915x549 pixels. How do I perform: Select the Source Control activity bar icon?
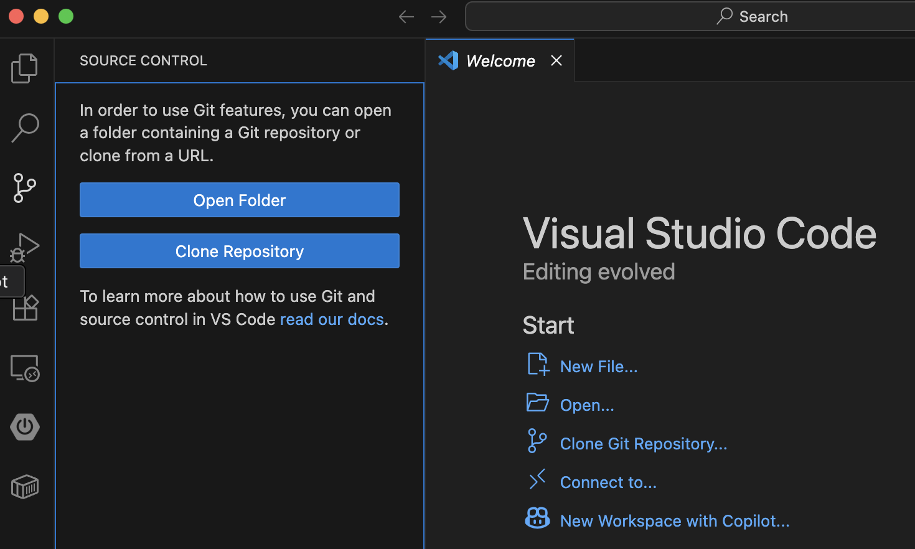pos(25,188)
